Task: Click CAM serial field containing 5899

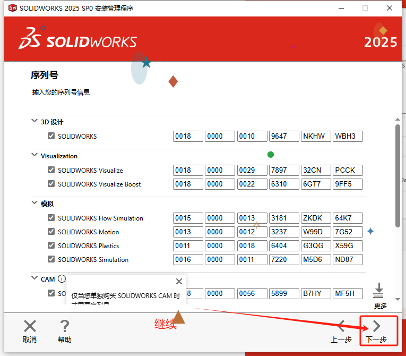Action: (284, 293)
